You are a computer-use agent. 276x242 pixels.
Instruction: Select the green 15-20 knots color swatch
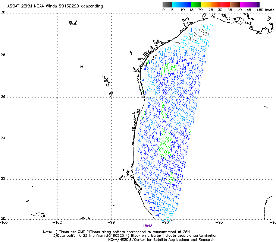click(x=196, y=4)
